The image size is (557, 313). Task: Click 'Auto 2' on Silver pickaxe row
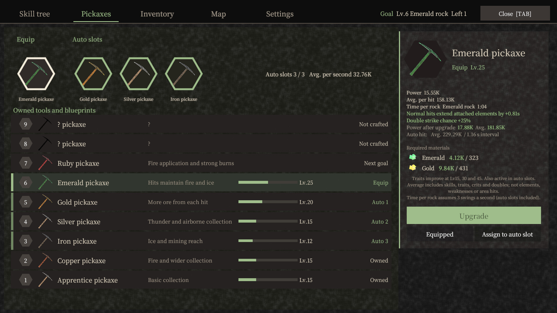point(379,222)
